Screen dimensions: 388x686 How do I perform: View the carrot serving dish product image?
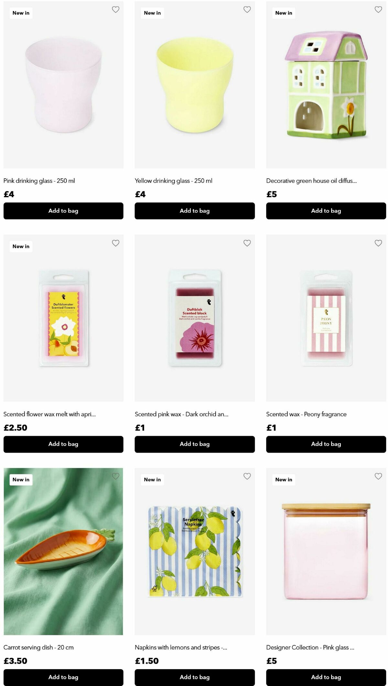tap(63, 551)
